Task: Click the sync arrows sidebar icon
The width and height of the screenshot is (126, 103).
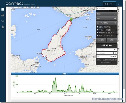Action: (3, 21)
